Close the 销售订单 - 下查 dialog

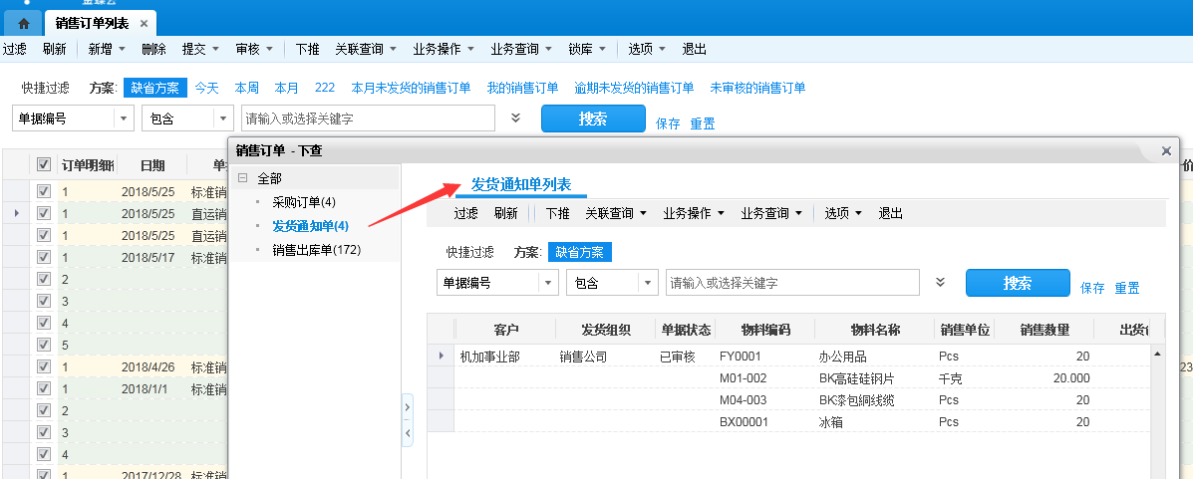coord(1166,150)
